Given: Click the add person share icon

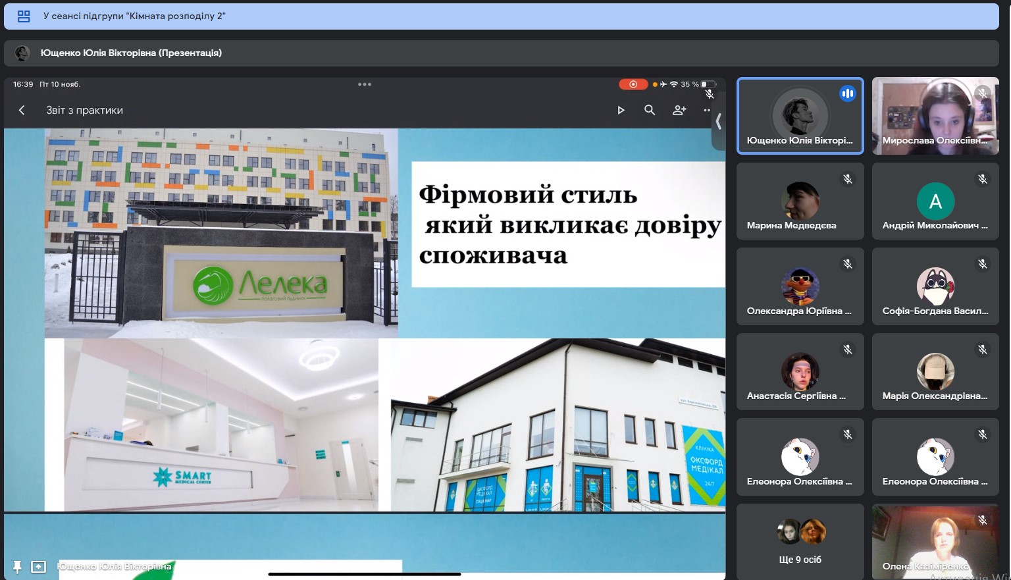Looking at the screenshot, I should point(679,111).
